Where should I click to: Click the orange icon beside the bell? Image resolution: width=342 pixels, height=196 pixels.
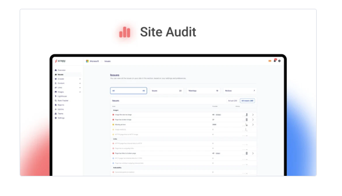click(x=270, y=61)
